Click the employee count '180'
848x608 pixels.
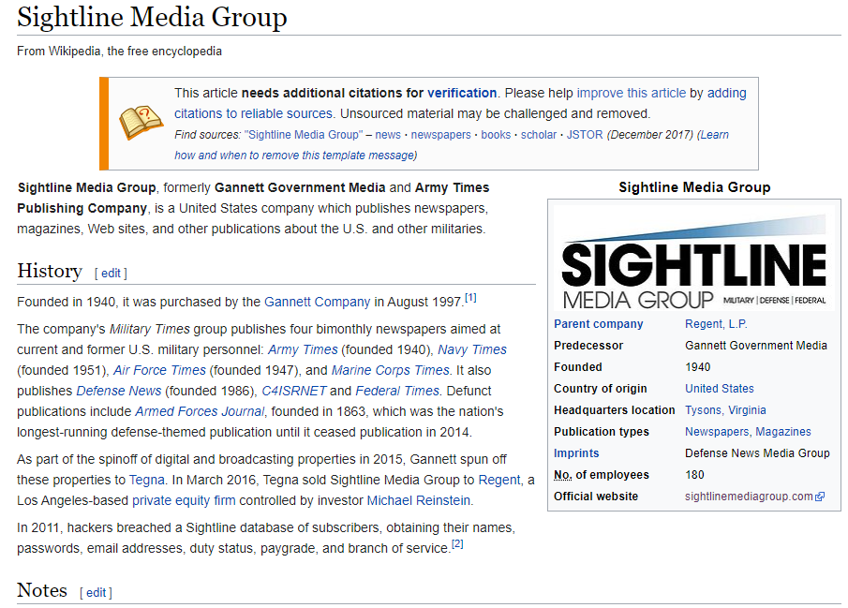[694, 475]
